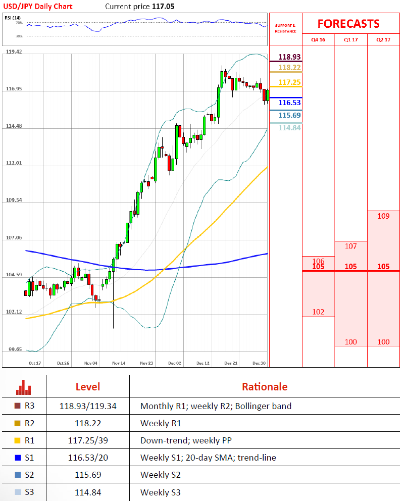Click the bold 105 value in Q2 17

(x=383, y=267)
